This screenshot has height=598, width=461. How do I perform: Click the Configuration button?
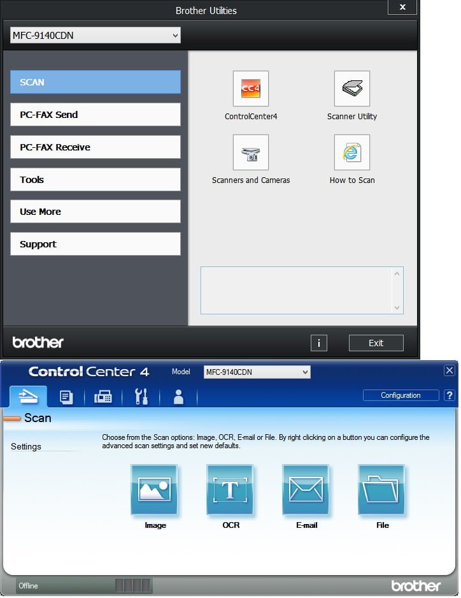[x=401, y=395]
